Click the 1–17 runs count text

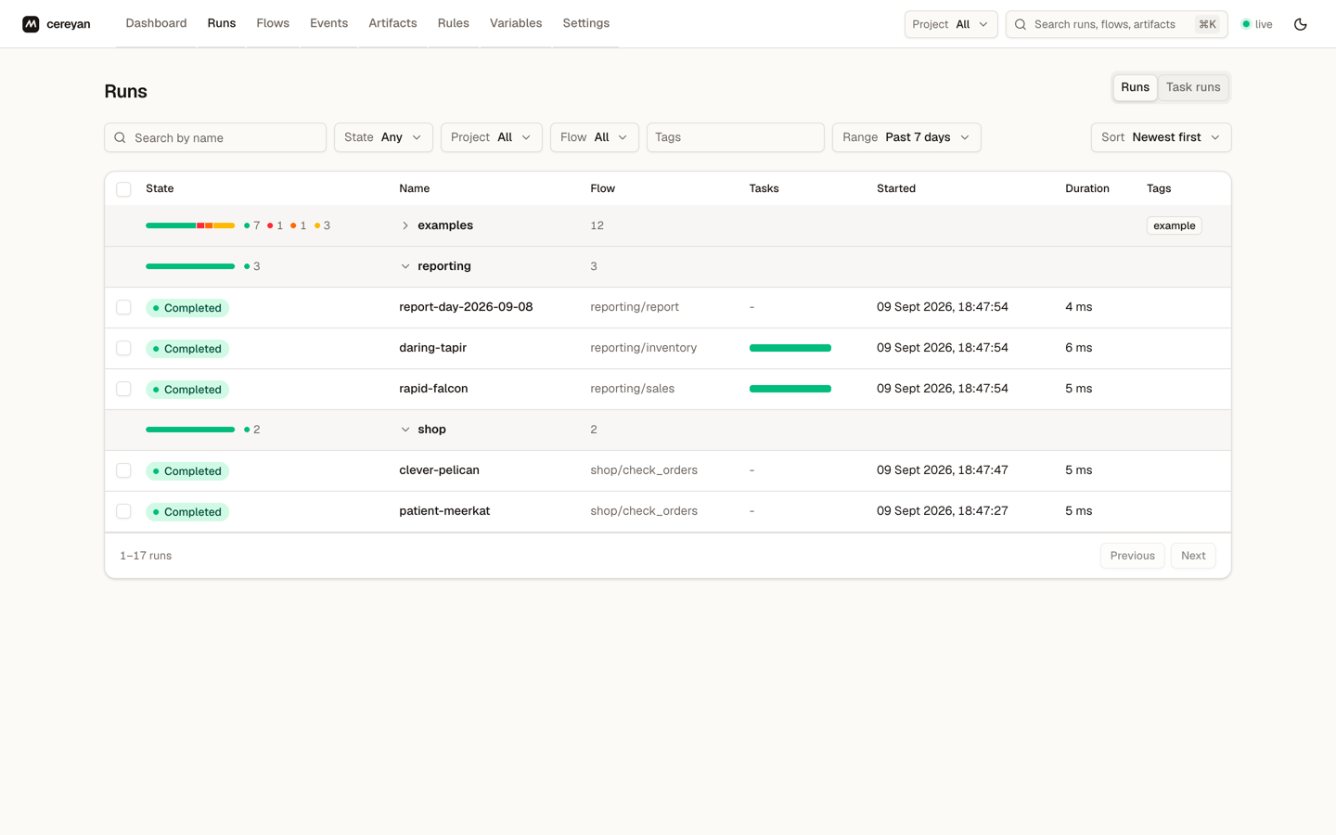click(x=146, y=556)
